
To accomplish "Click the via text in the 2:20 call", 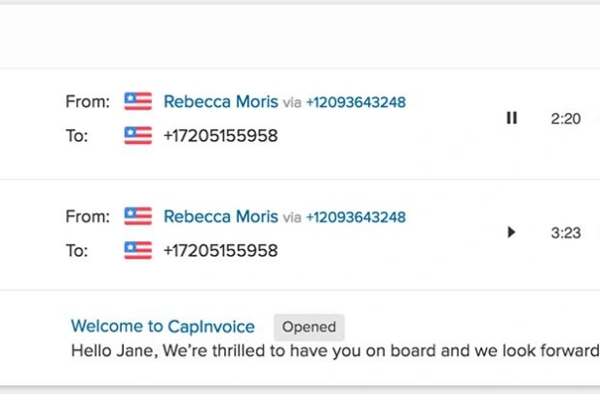I will [x=292, y=102].
